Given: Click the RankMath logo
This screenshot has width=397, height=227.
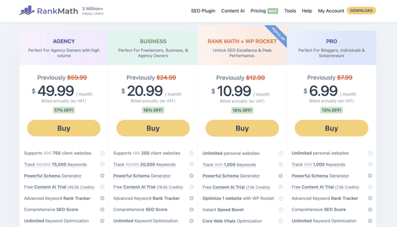Looking at the screenshot, I should (48, 10).
